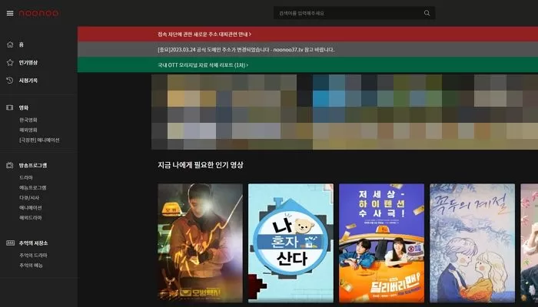Click the blurred pixelated banner image
Screen dimensions: 538x307
coord(344,112)
